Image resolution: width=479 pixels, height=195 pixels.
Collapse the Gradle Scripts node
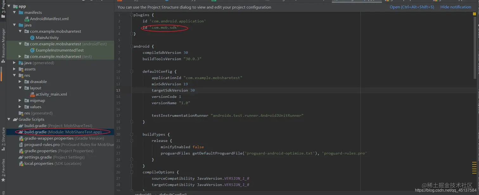(x=9, y=119)
